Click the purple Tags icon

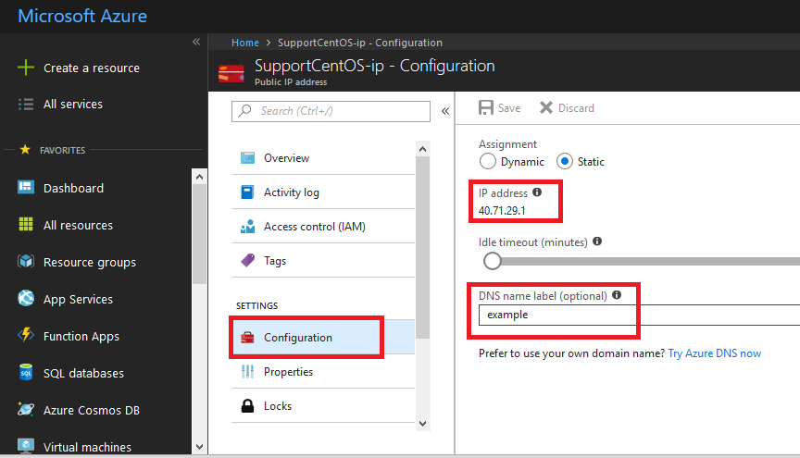247,260
